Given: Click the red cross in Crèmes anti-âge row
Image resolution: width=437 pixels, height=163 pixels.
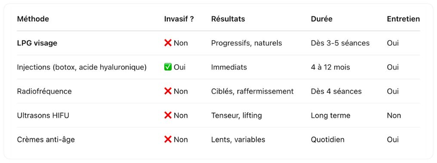Looking at the screenshot, I should point(168,139).
